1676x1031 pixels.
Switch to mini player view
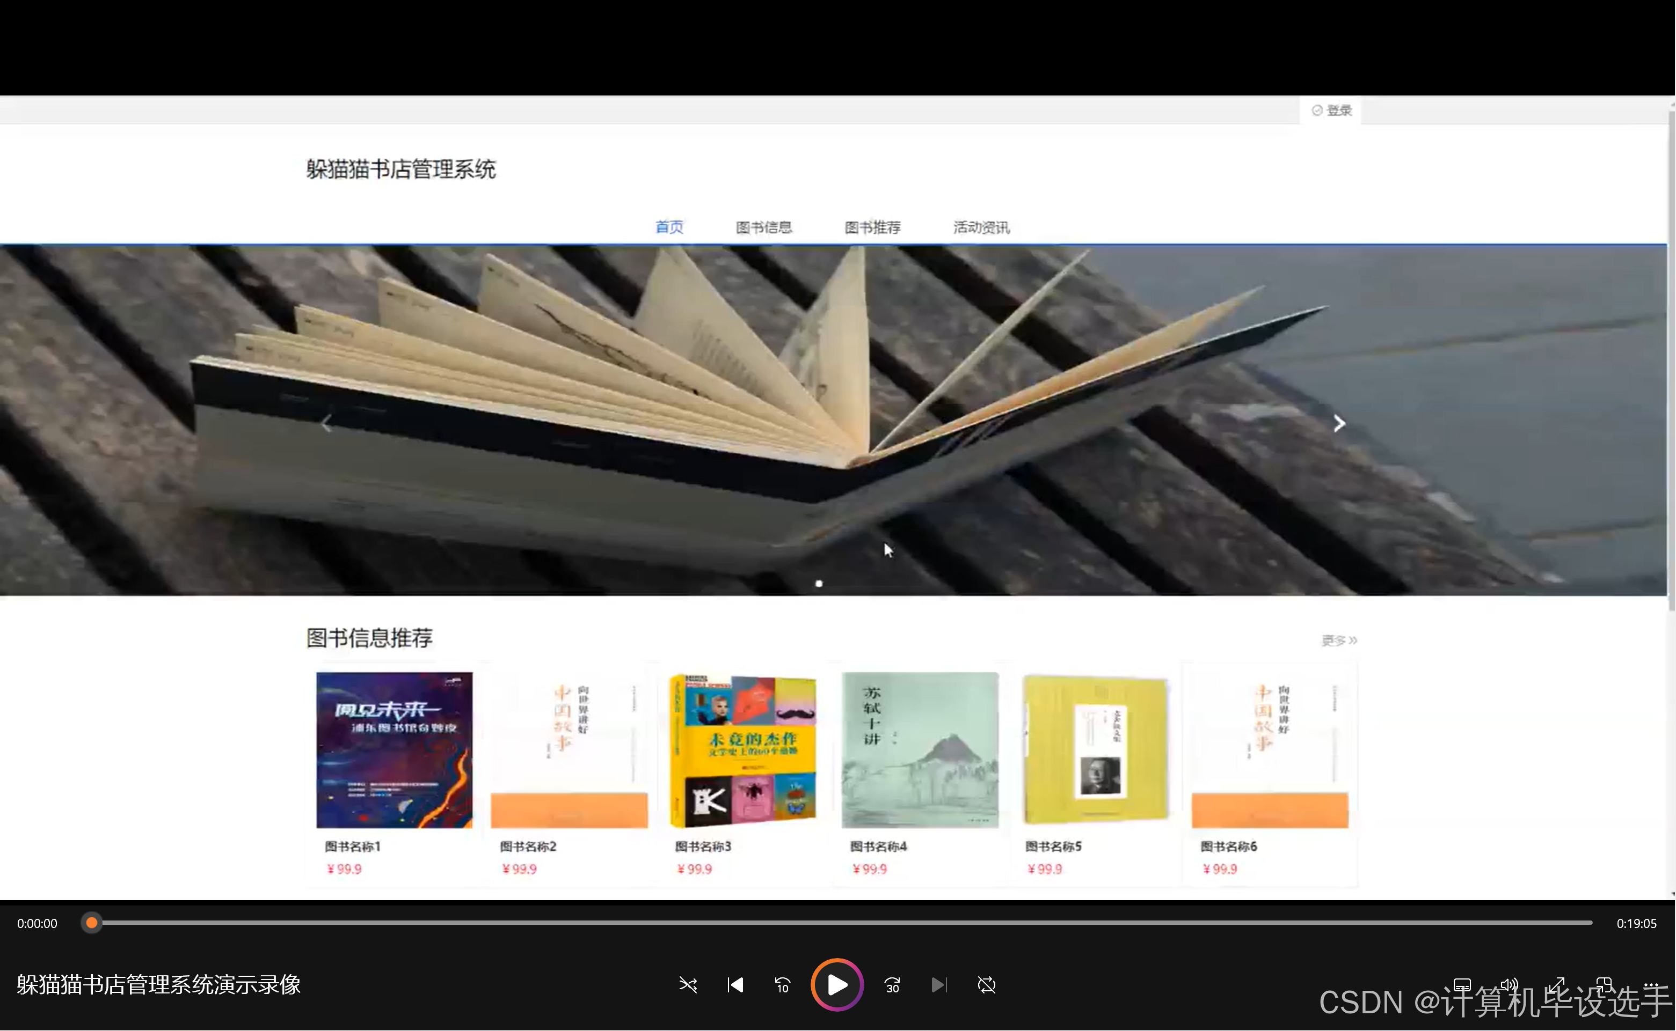click(x=1604, y=985)
